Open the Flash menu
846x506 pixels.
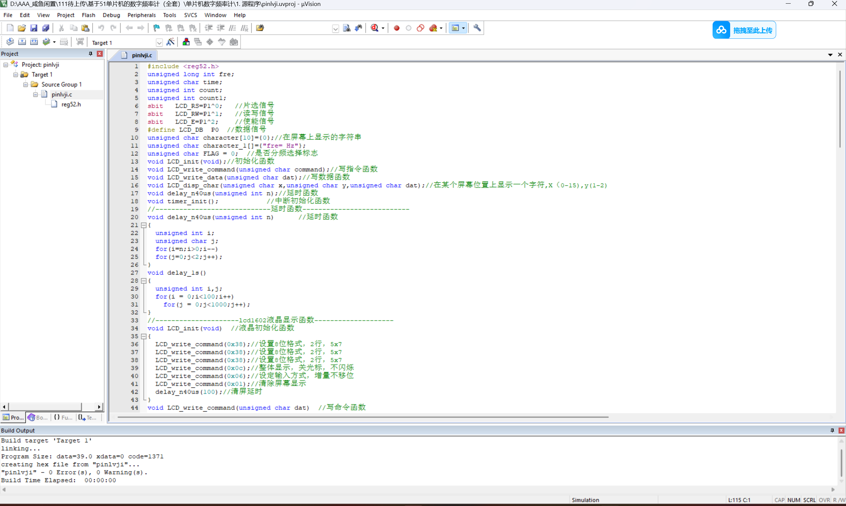click(x=88, y=15)
